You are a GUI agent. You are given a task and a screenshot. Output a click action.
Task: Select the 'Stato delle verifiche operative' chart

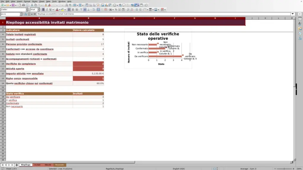[158, 49]
